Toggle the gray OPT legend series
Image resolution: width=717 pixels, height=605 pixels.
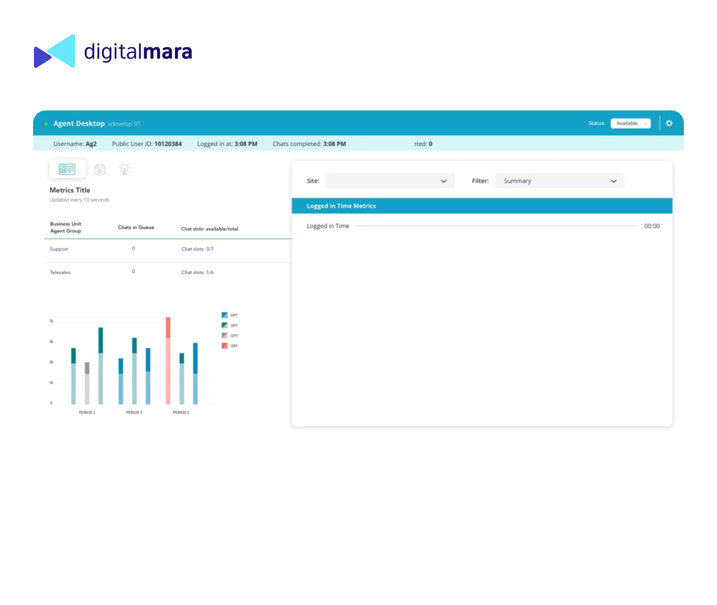pyautogui.click(x=225, y=335)
